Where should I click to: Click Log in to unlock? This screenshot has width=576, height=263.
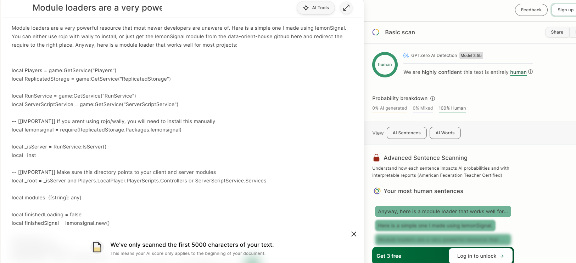coord(480,256)
